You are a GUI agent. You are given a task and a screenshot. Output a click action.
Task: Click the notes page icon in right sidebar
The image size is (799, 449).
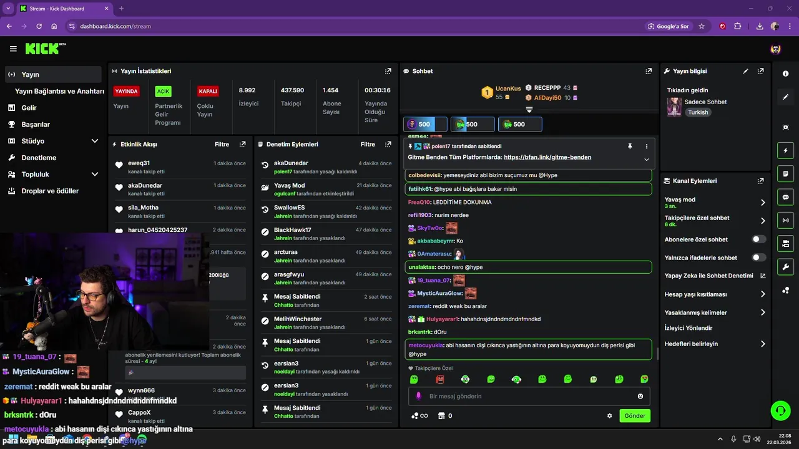click(786, 173)
